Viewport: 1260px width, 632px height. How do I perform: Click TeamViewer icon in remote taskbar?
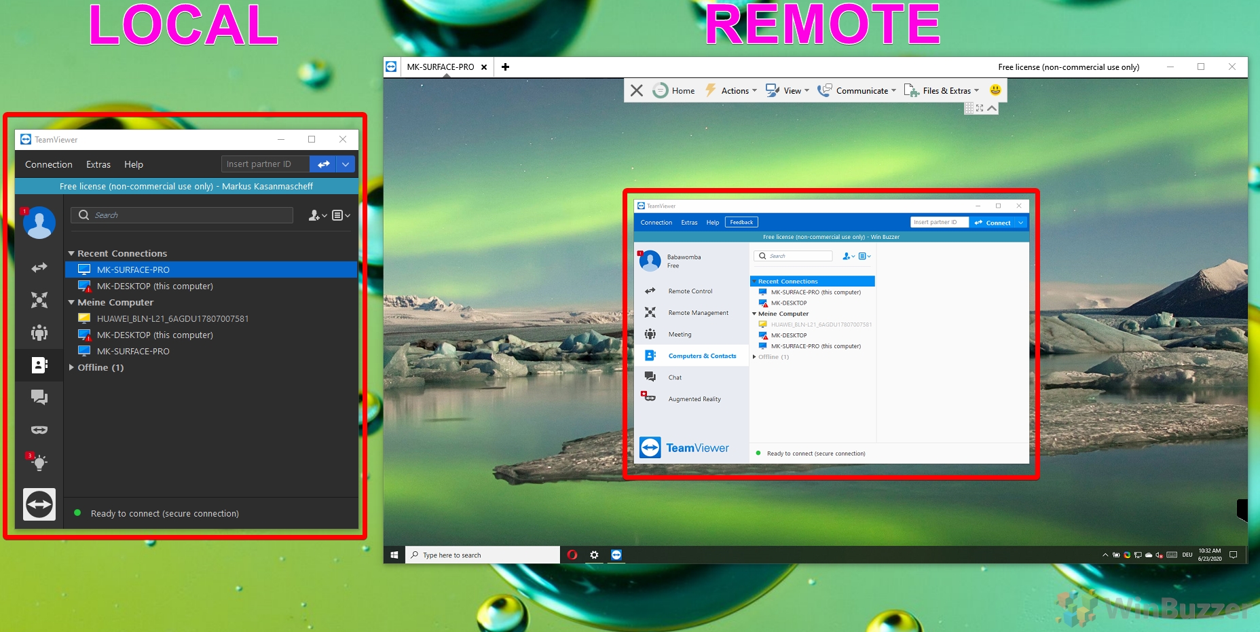616,555
